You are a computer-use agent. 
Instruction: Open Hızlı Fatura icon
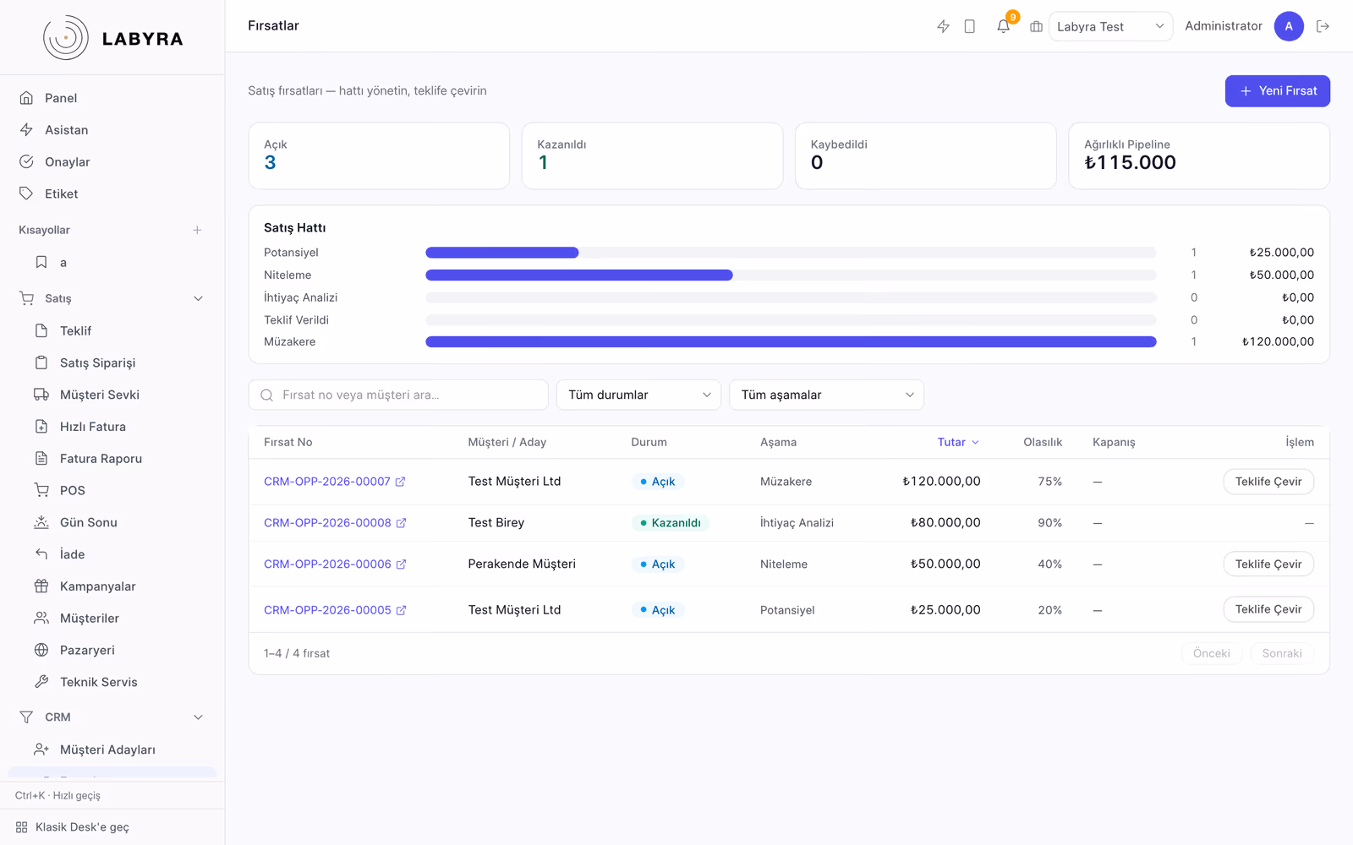click(x=41, y=427)
